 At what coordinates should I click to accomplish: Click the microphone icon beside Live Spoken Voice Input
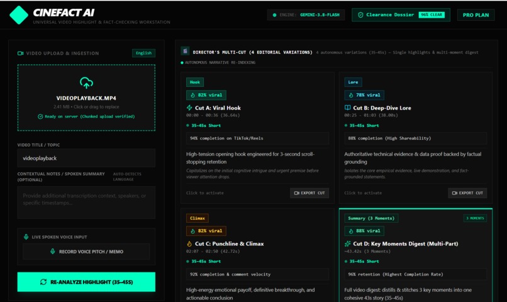26,237
